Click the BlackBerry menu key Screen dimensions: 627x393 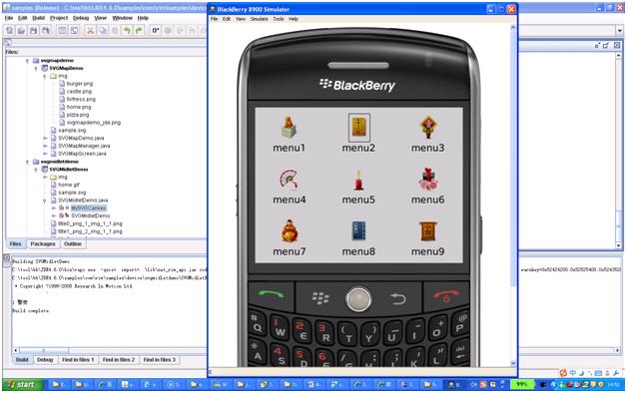(319, 298)
